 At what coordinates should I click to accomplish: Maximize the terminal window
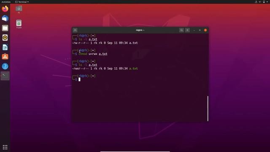click(x=200, y=30)
